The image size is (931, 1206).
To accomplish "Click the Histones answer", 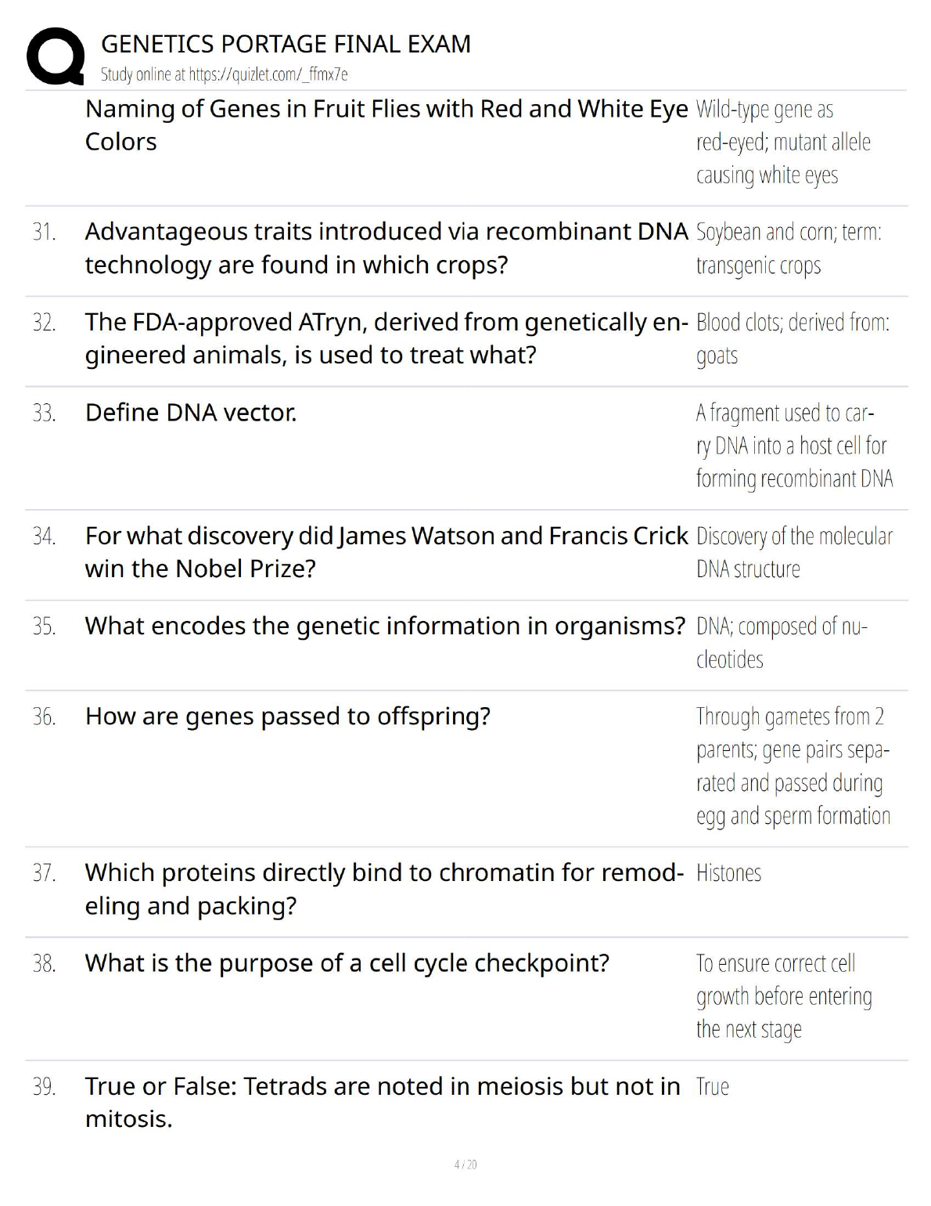I will click(x=728, y=873).
